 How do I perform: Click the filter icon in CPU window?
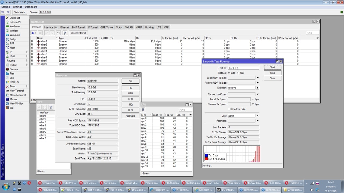point(143,110)
